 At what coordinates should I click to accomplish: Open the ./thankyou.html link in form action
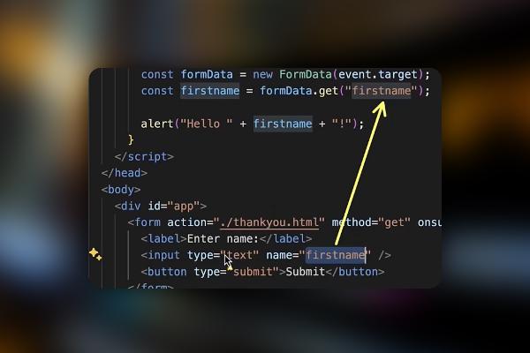[269, 222]
